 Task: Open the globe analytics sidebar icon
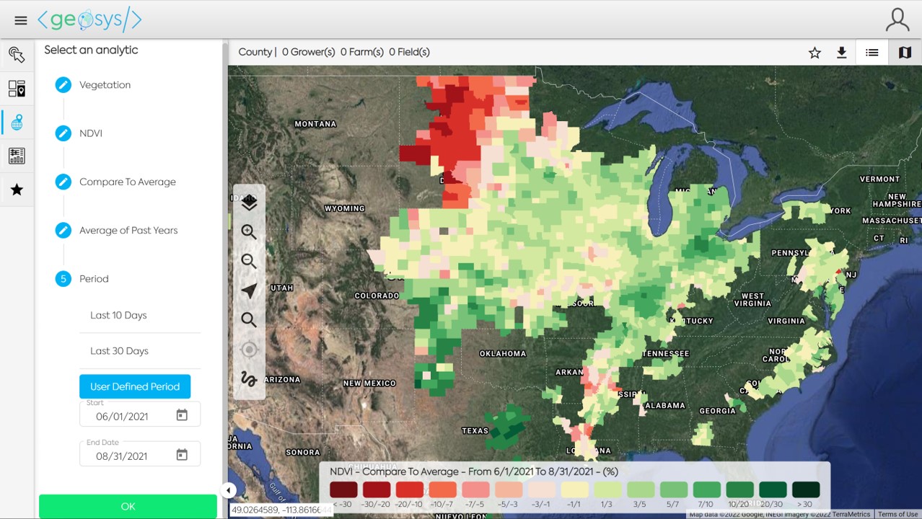point(17,123)
